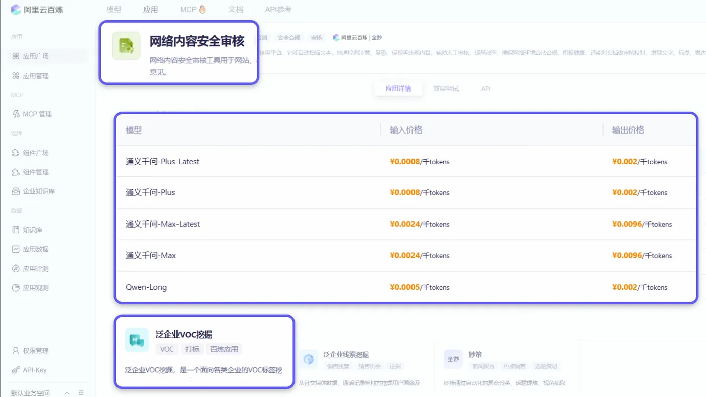The image size is (706, 397).
Task: Select the Qwen-Long model name
Action: [146, 287]
